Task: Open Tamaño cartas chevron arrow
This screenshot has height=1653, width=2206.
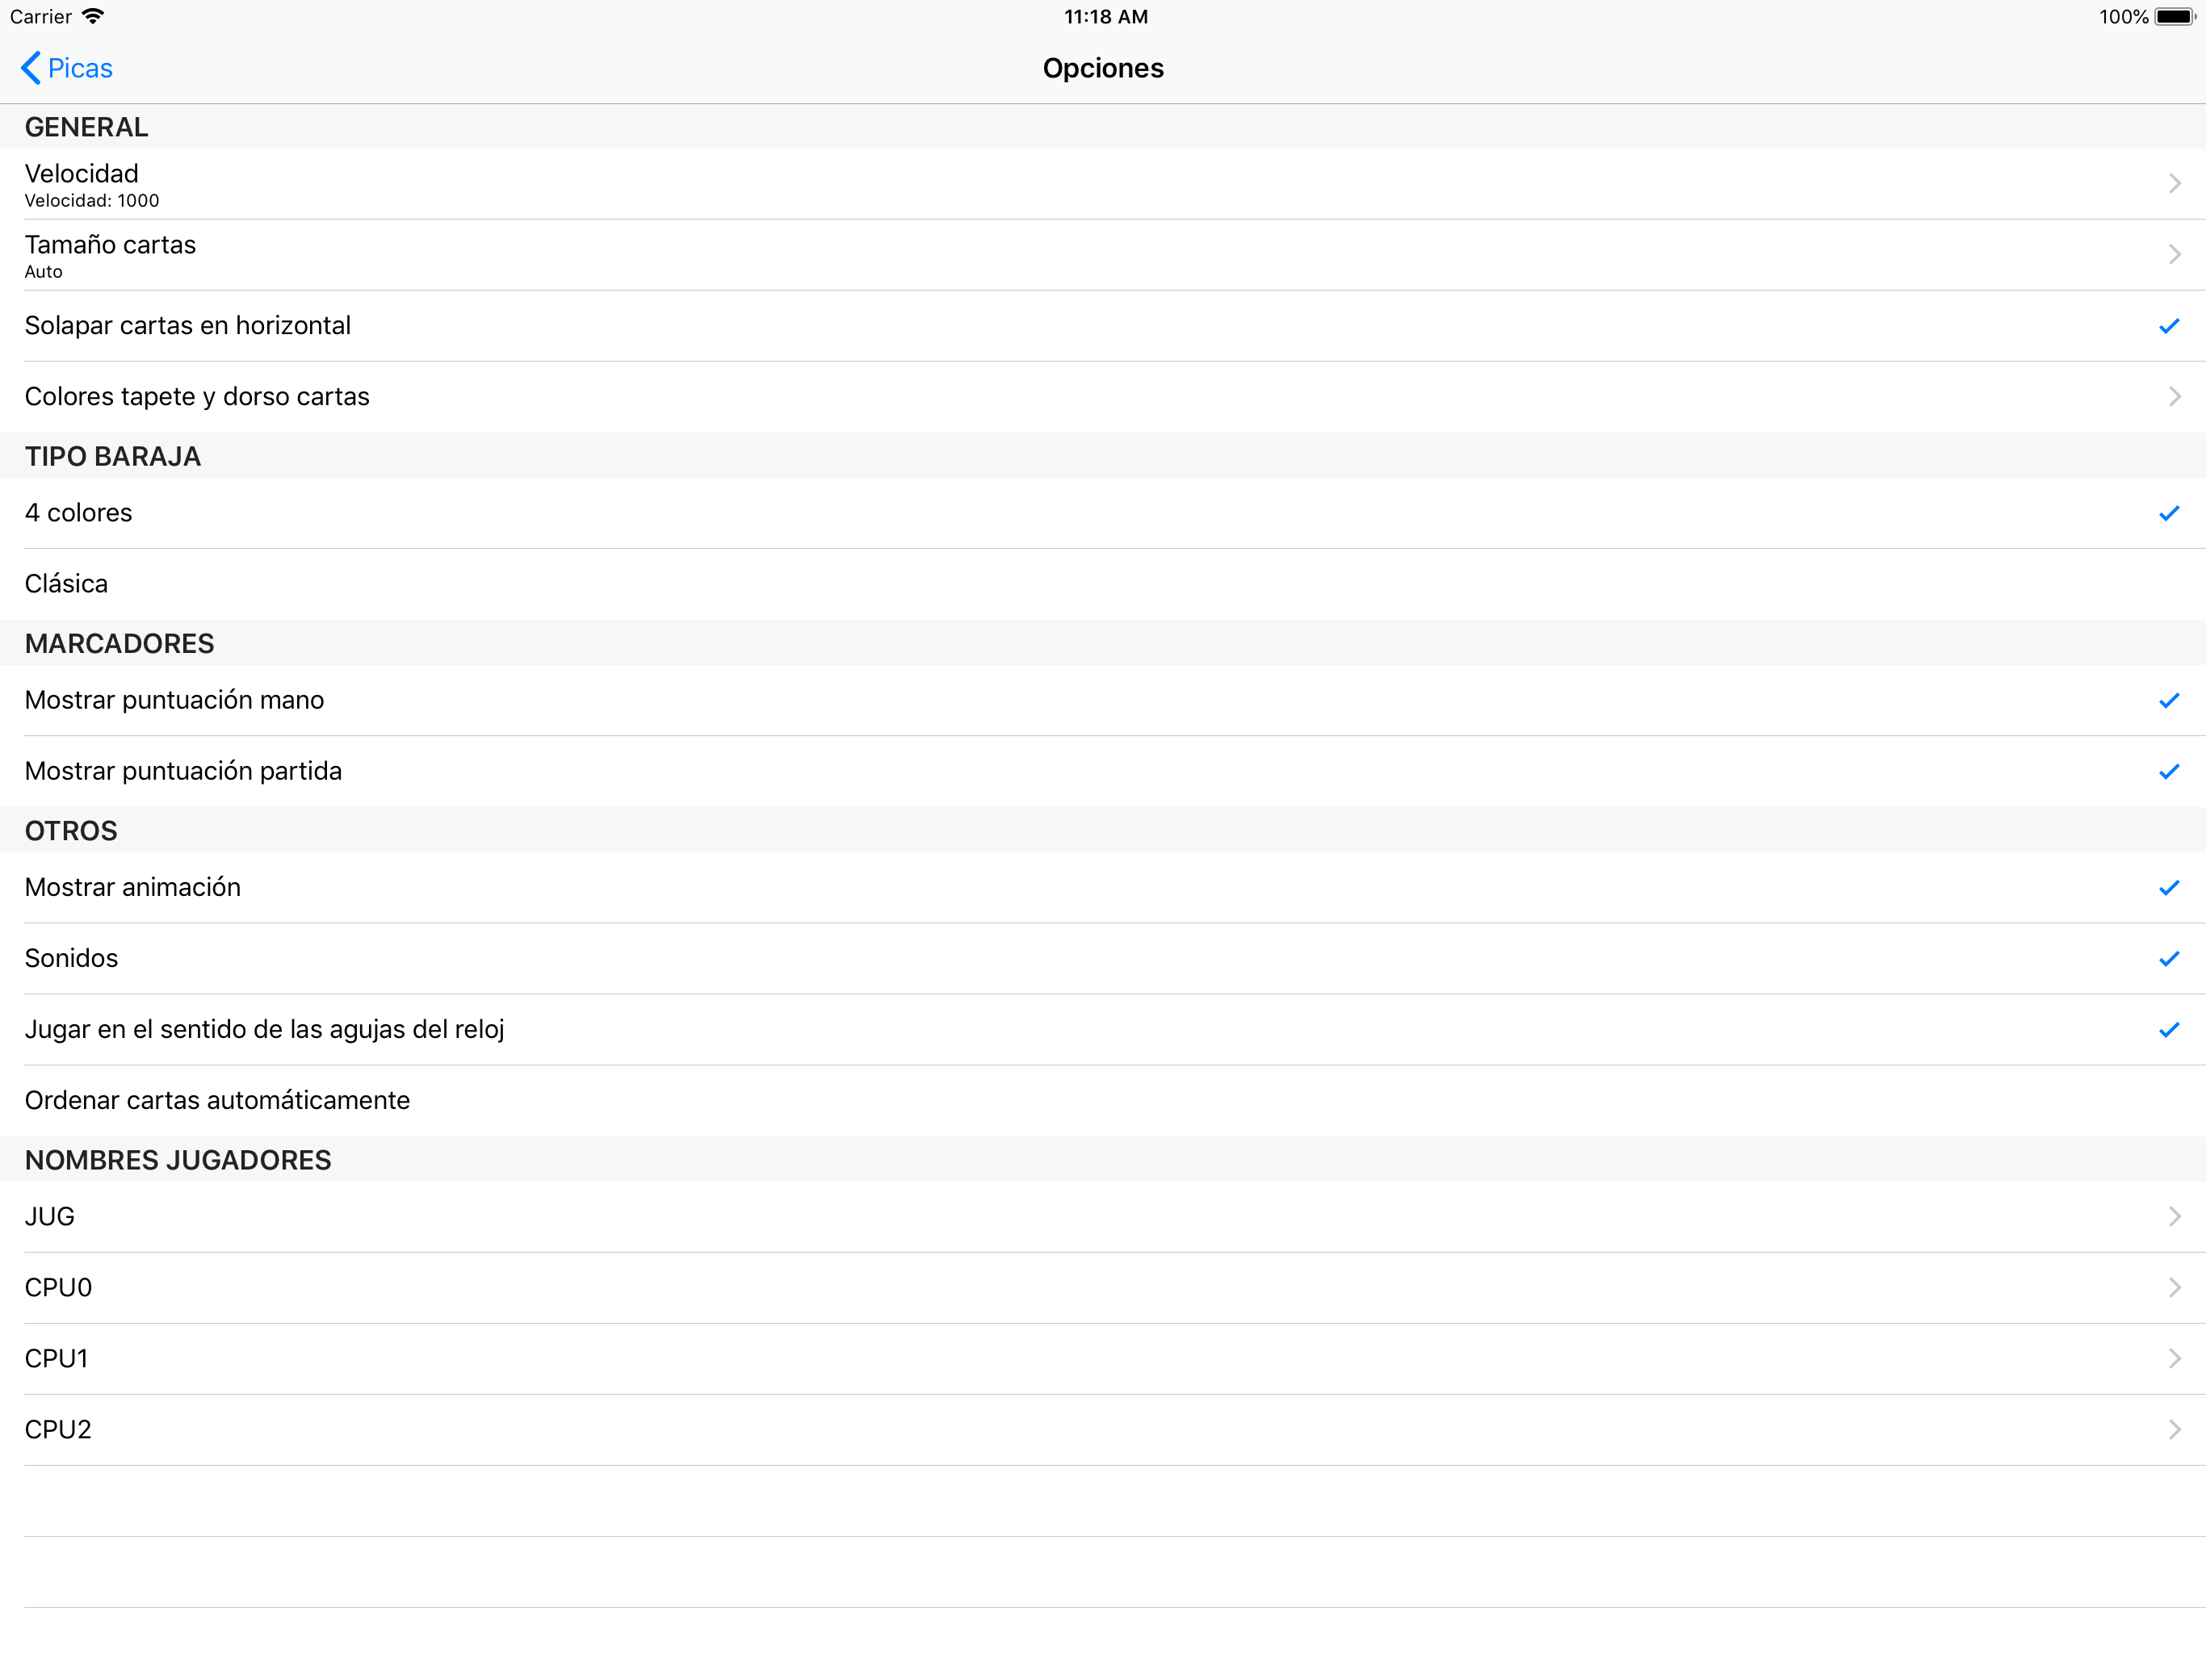Action: click(2174, 254)
